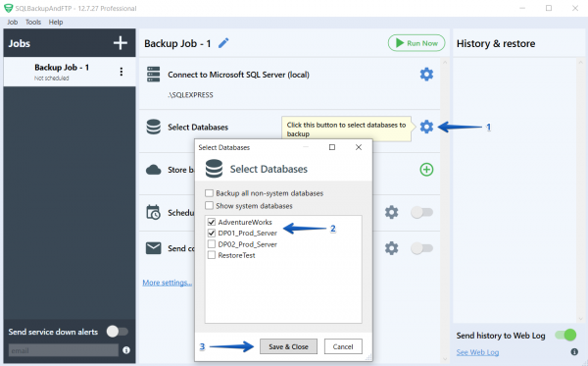588x366 pixels.
Task: Click the calendar clock schedule icon
Action: pyautogui.click(x=154, y=213)
